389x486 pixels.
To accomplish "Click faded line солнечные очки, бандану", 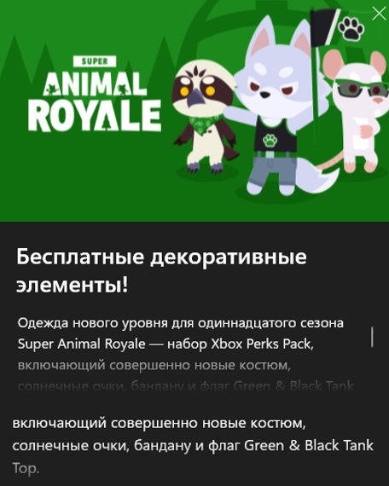I will click(186, 386).
